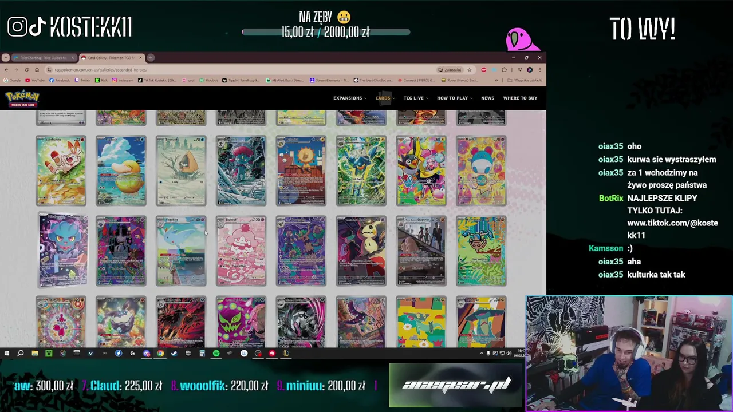The height and width of the screenshot is (412, 733).
Task: Open a new browser tab with plus
Action: 151,57
